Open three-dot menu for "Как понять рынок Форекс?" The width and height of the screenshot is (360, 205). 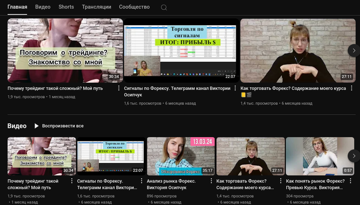[350, 181]
